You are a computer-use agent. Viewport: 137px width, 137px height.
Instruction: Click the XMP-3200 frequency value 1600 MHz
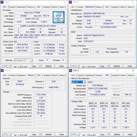(126, 106)
